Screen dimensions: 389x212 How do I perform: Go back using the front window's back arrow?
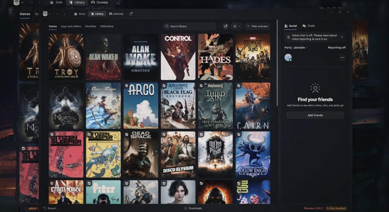(x=57, y=14)
